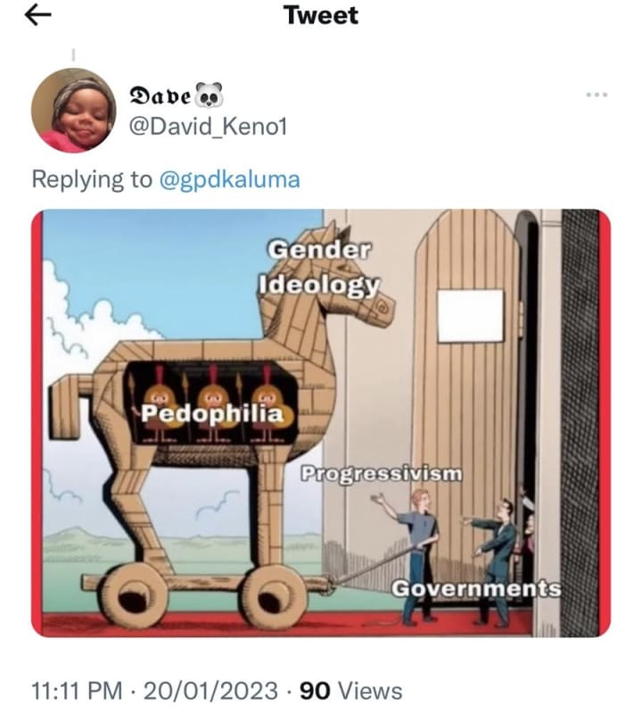Click the Tweet header title

point(321,15)
